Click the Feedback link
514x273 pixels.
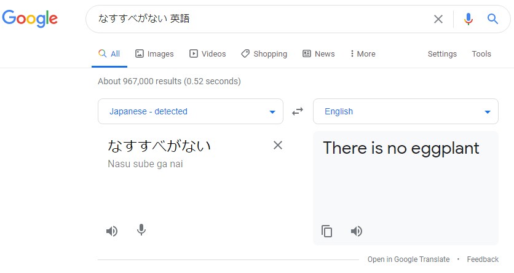click(x=483, y=259)
